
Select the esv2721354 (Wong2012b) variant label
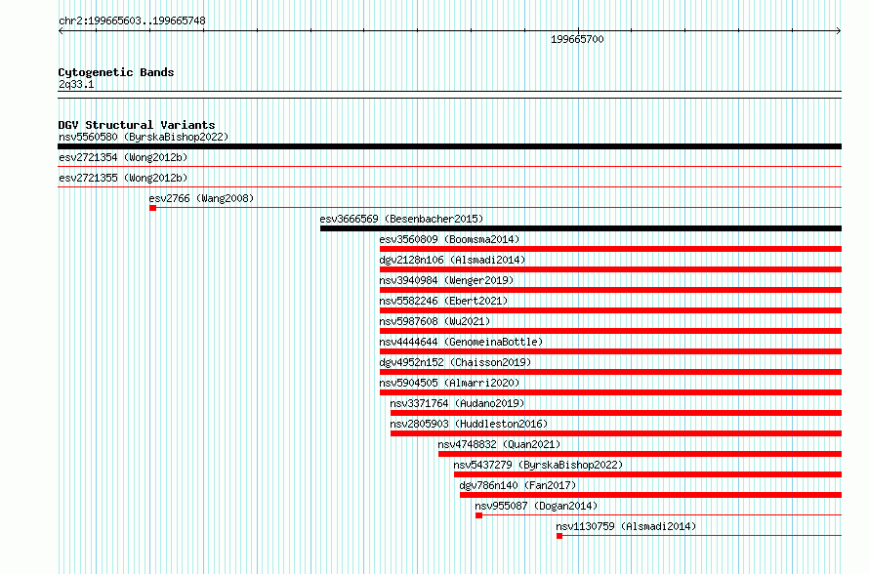click(123, 157)
